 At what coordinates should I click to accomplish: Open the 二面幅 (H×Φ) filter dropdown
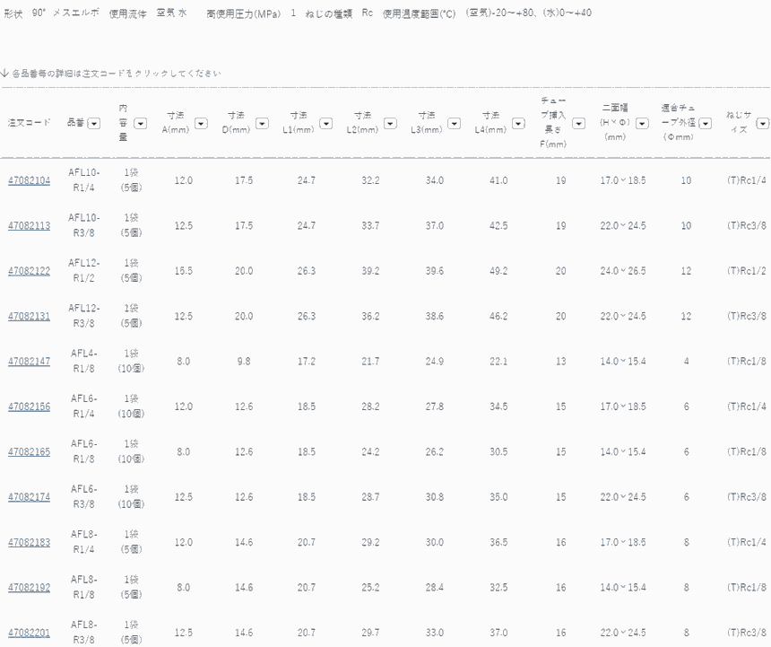(x=642, y=123)
